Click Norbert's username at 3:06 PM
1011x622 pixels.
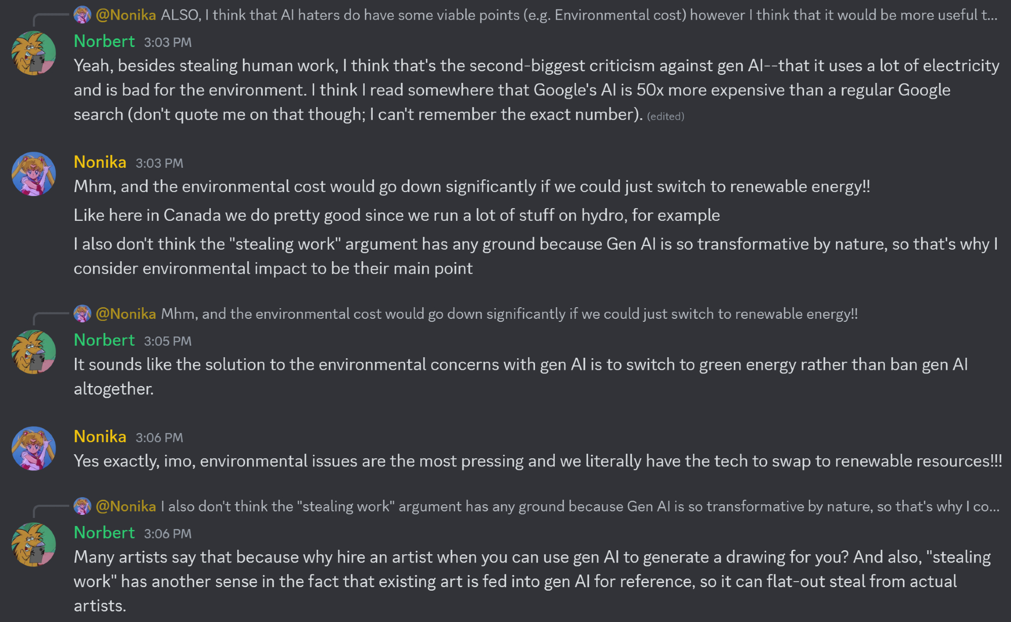point(104,533)
